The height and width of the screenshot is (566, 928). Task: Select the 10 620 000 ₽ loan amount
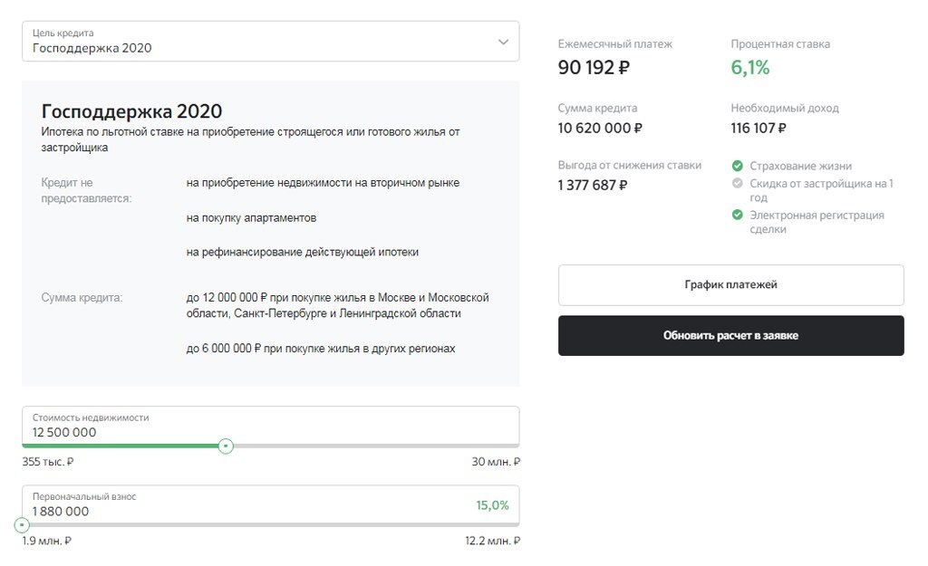click(x=600, y=128)
